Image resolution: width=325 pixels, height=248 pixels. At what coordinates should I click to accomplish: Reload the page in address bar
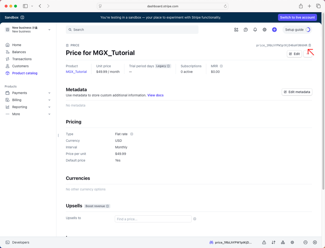225,6
